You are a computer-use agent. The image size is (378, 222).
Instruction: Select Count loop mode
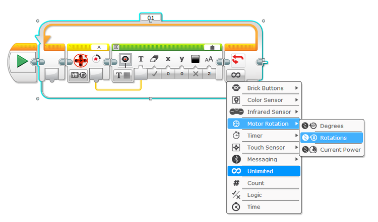(x=256, y=183)
